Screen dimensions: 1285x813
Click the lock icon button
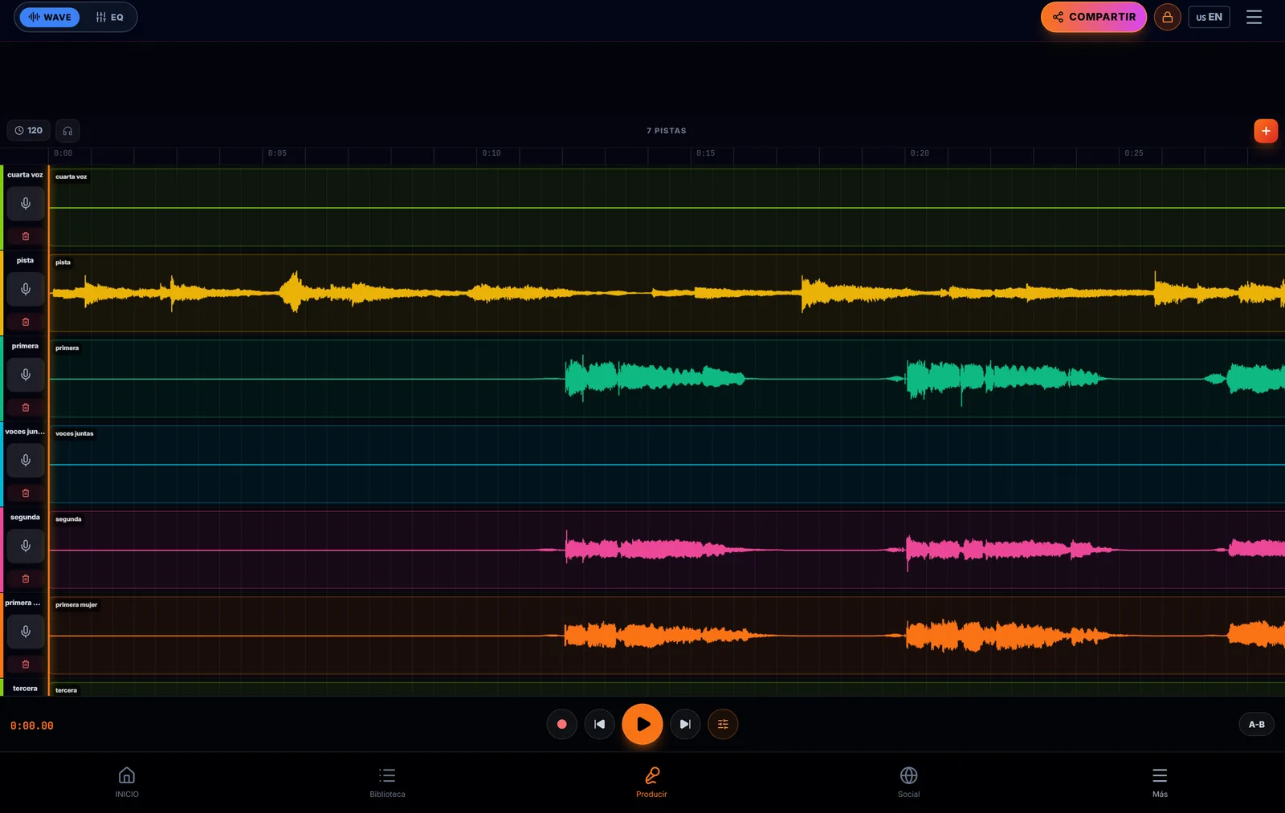pyautogui.click(x=1167, y=17)
